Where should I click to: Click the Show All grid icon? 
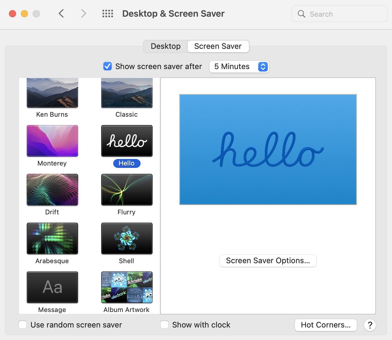(x=108, y=14)
